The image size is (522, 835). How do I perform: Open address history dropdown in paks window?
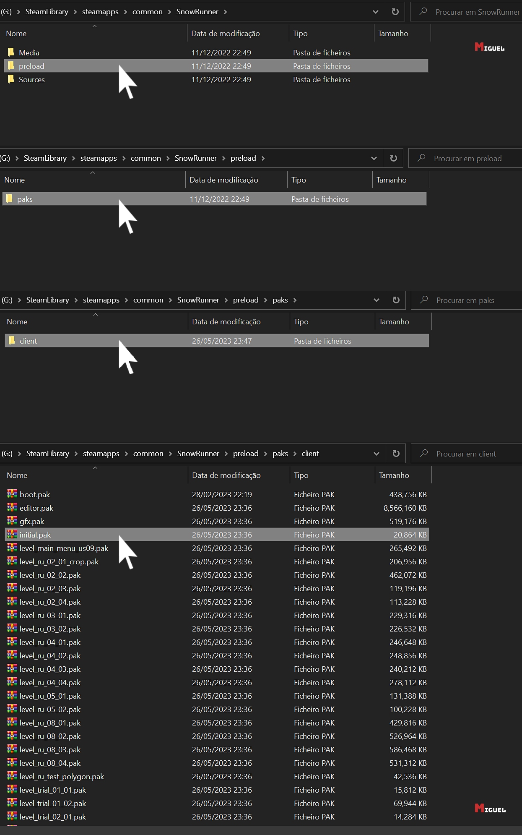point(377,300)
